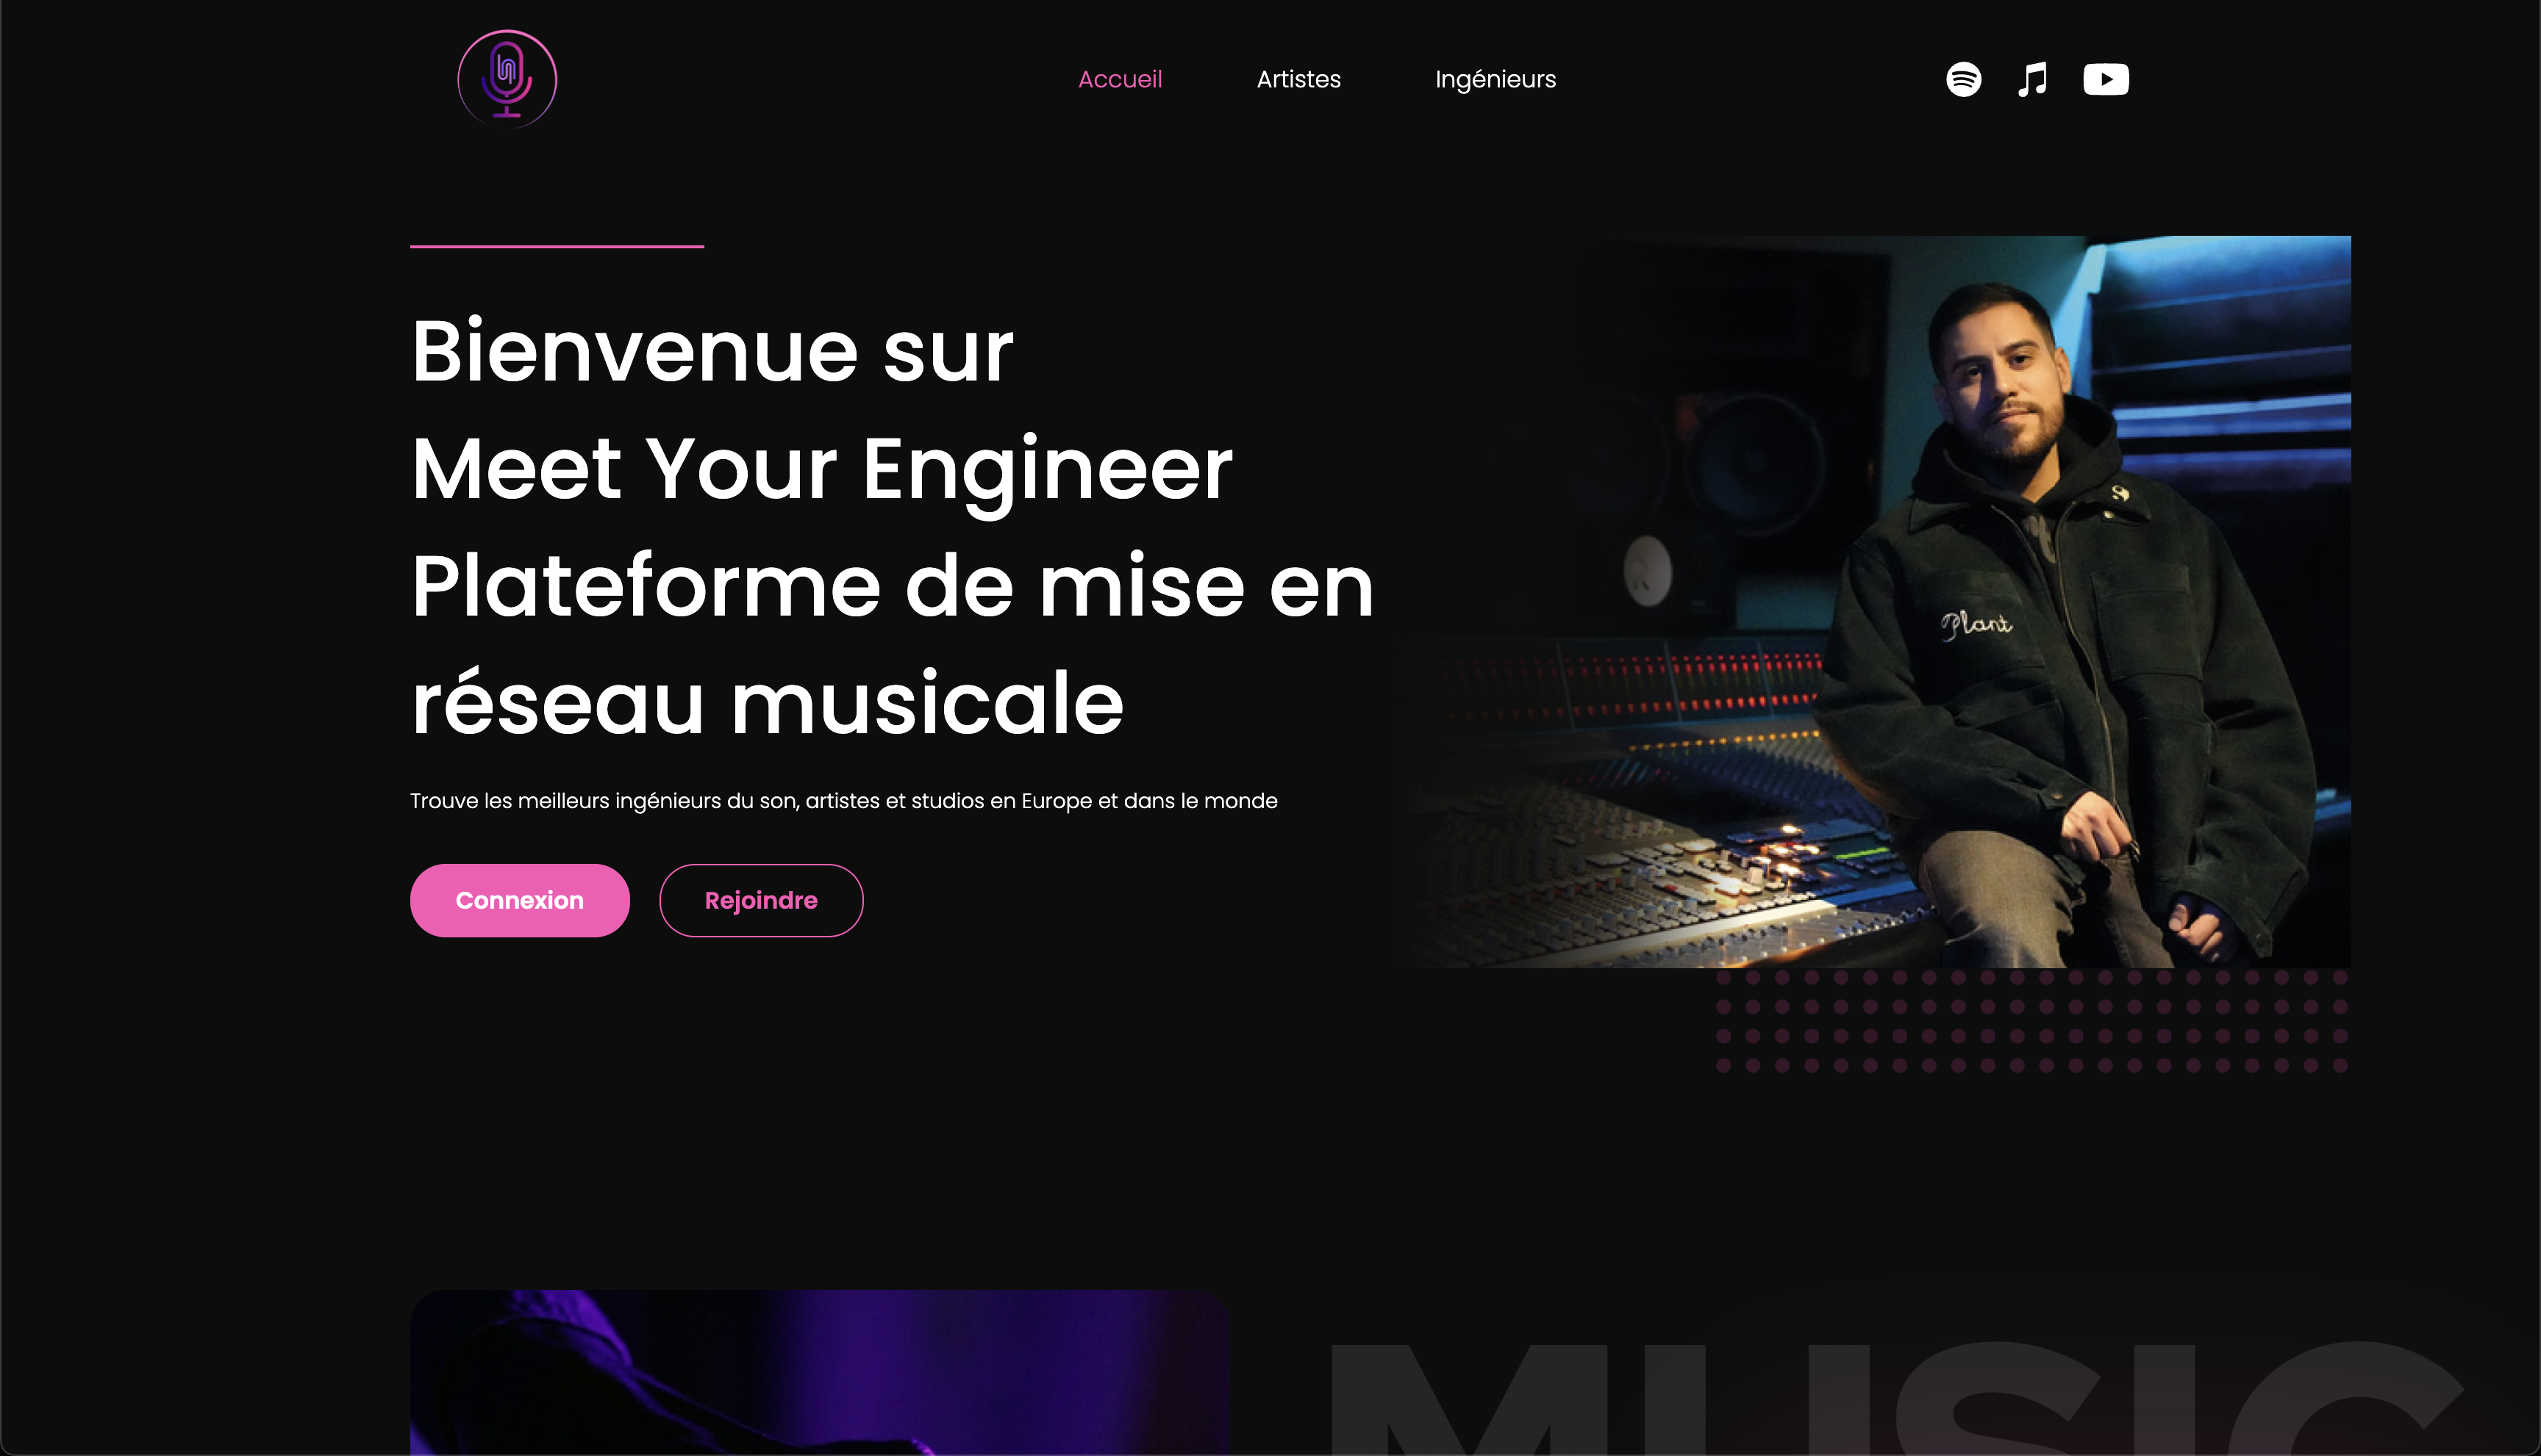Select the studio engineer hero photo
Viewport: 2541px width, 1456px height.
[x=1876, y=601]
